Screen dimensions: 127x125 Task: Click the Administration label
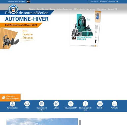(12, 108)
